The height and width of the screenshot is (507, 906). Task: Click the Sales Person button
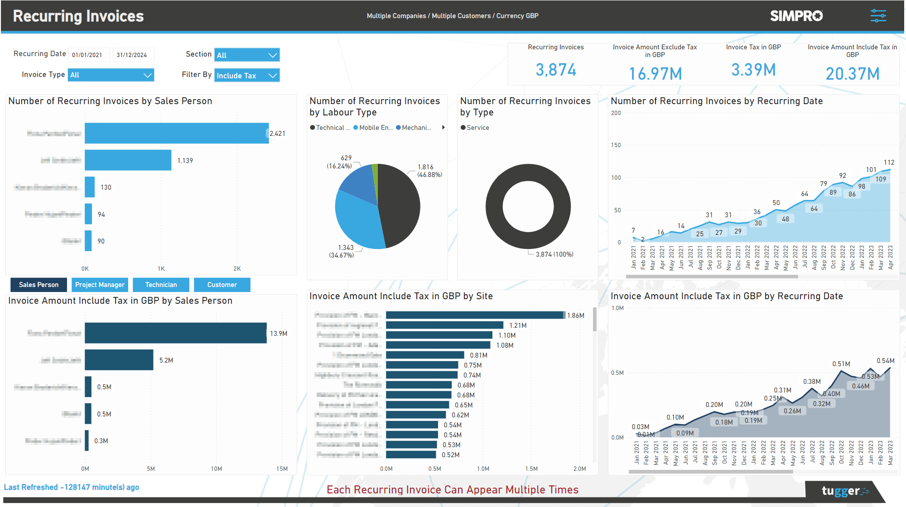coord(39,284)
